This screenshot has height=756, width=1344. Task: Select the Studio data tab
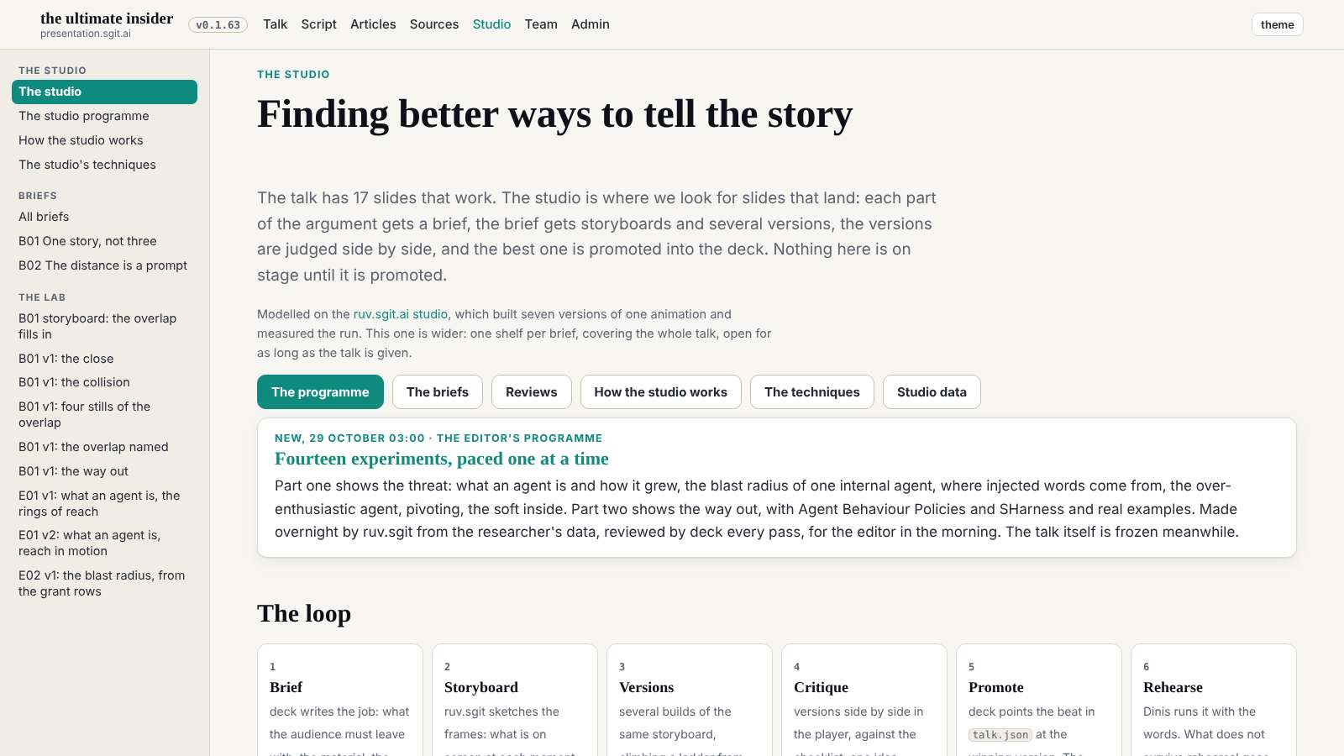[932, 392]
